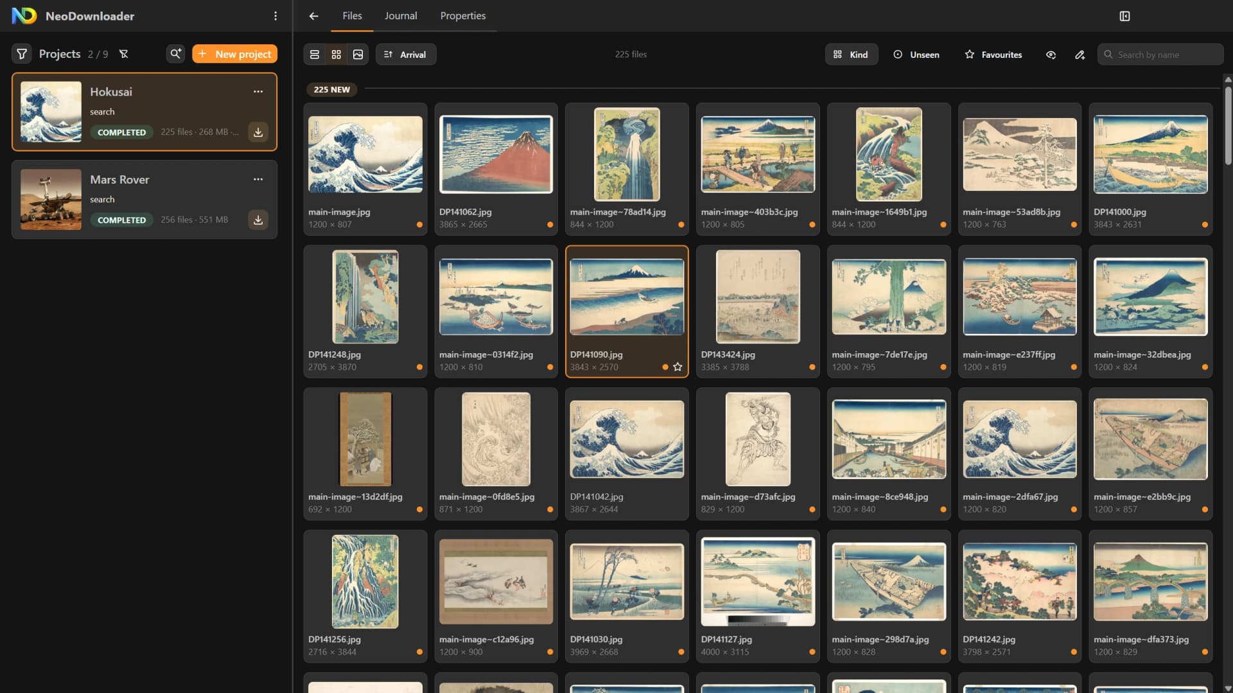Image resolution: width=1233 pixels, height=693 pixels.
Task: Select main-image~298d7a.jpg file name
Action: point(880,640)
